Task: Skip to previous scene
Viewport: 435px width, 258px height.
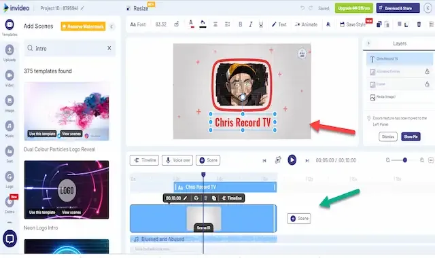Action: tap(264, 160)
